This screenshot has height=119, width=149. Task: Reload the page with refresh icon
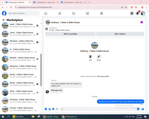(x=11, y=7)
